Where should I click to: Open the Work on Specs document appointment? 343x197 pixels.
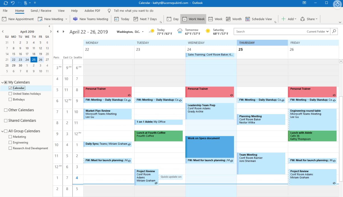[210, 147]
